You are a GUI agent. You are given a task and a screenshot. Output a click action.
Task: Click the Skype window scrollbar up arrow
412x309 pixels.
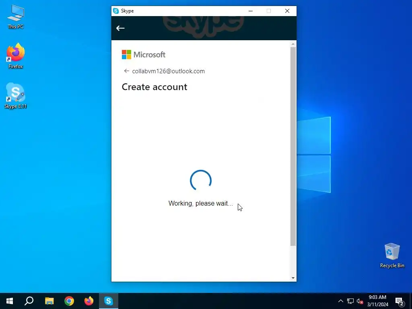coord(293,44)
